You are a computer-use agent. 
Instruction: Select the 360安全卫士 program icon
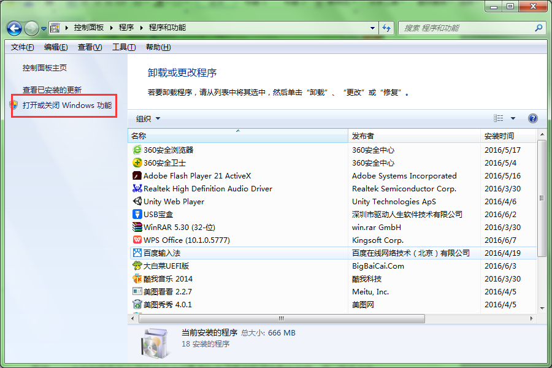pos(137,163)
